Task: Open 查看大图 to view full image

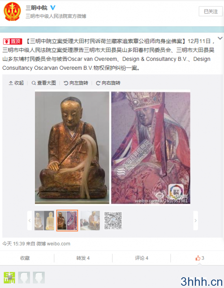Action: [44, 83]
